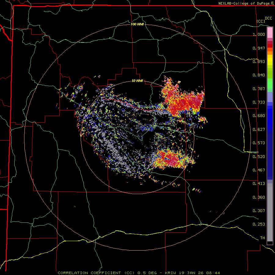Image resolution: width=275 pixels, height=275 pixels.
Task: Click the 0.573 scale value
Action: 259,143
